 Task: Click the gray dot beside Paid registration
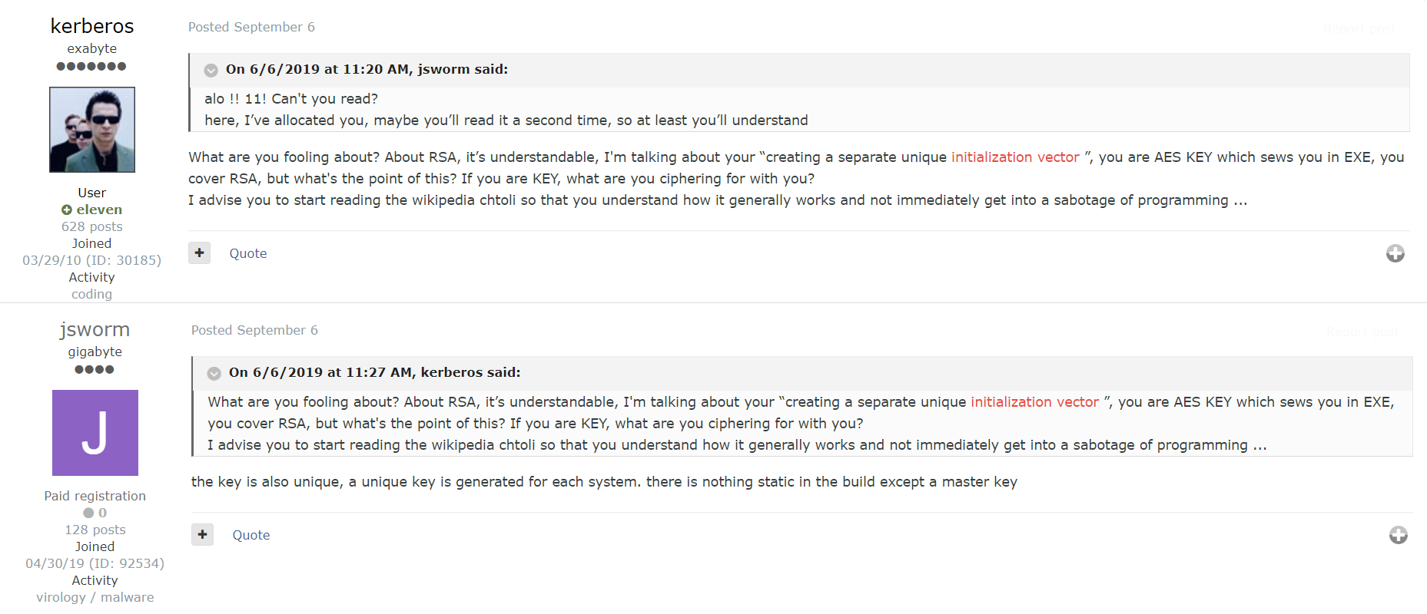click(87, 513)
